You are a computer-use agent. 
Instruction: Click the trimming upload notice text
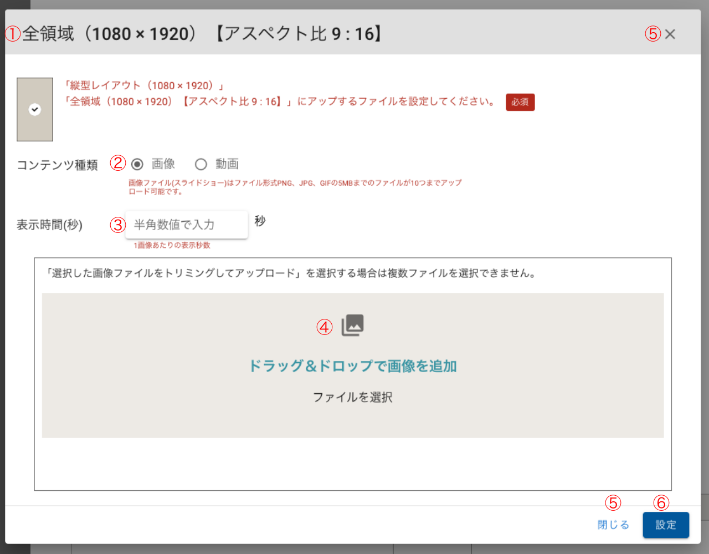coord(291,273)
